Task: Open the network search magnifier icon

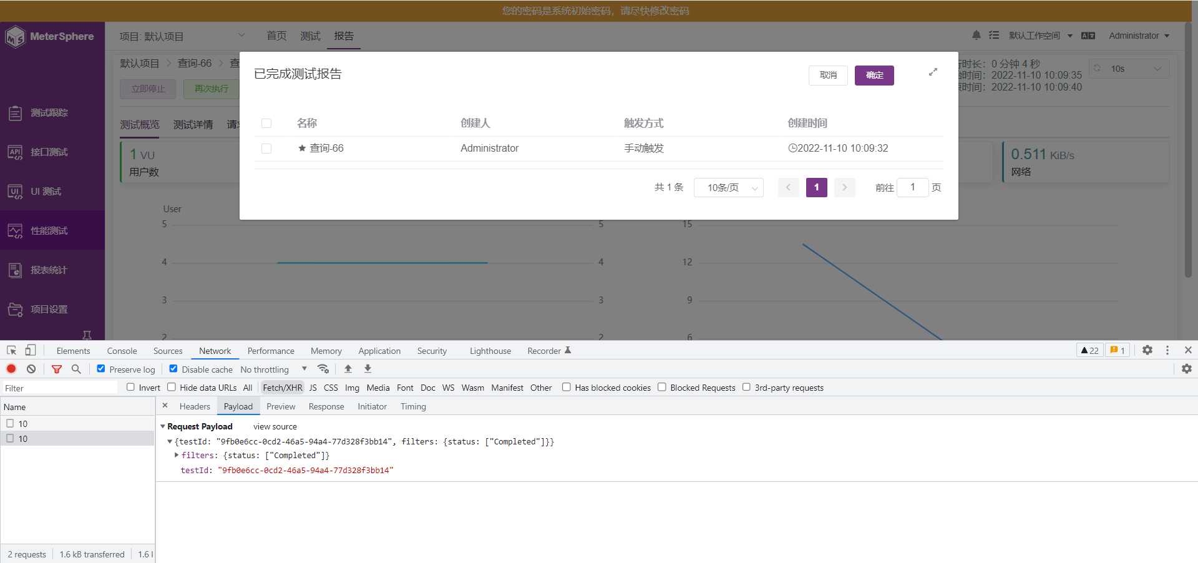Action: (x=76, y=369)
